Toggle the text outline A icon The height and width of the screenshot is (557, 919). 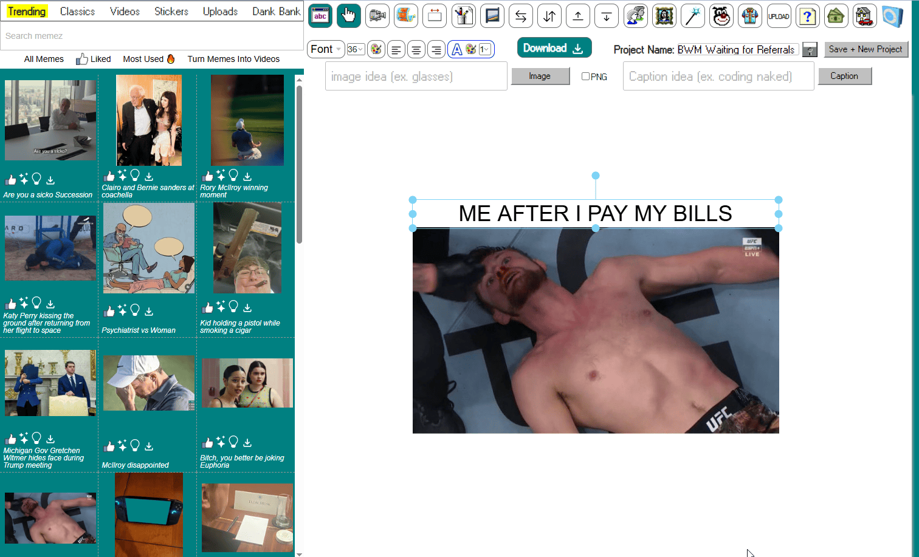(x=457, y=49)
